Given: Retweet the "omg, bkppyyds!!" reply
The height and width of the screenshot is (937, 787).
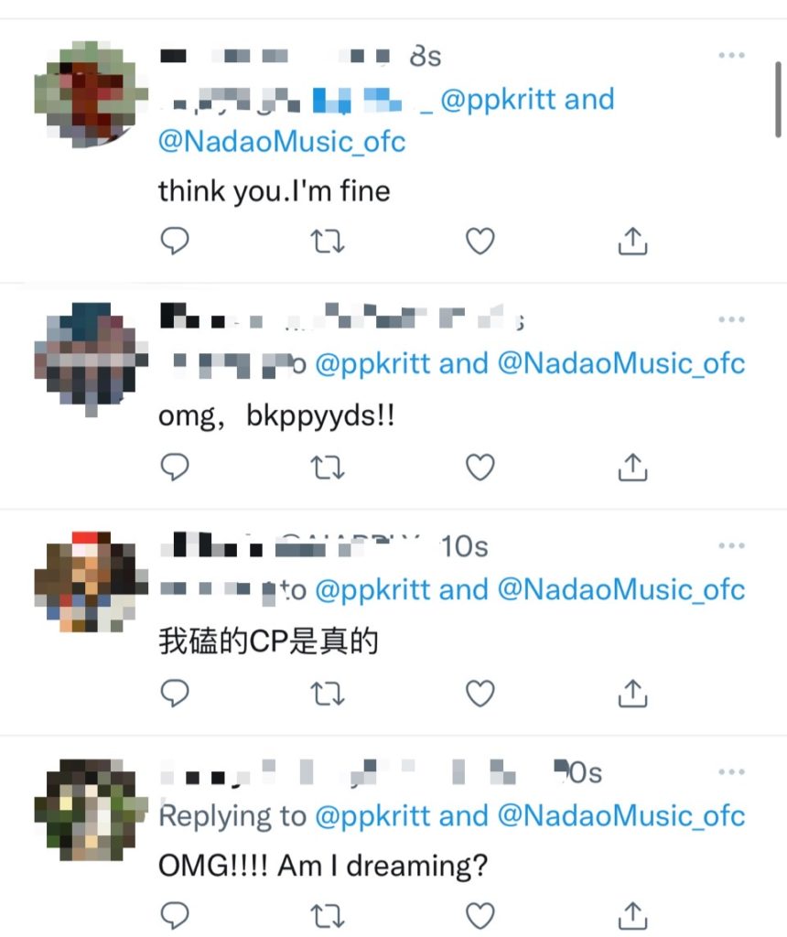Looking at the screenshot, I should (328, 468).
